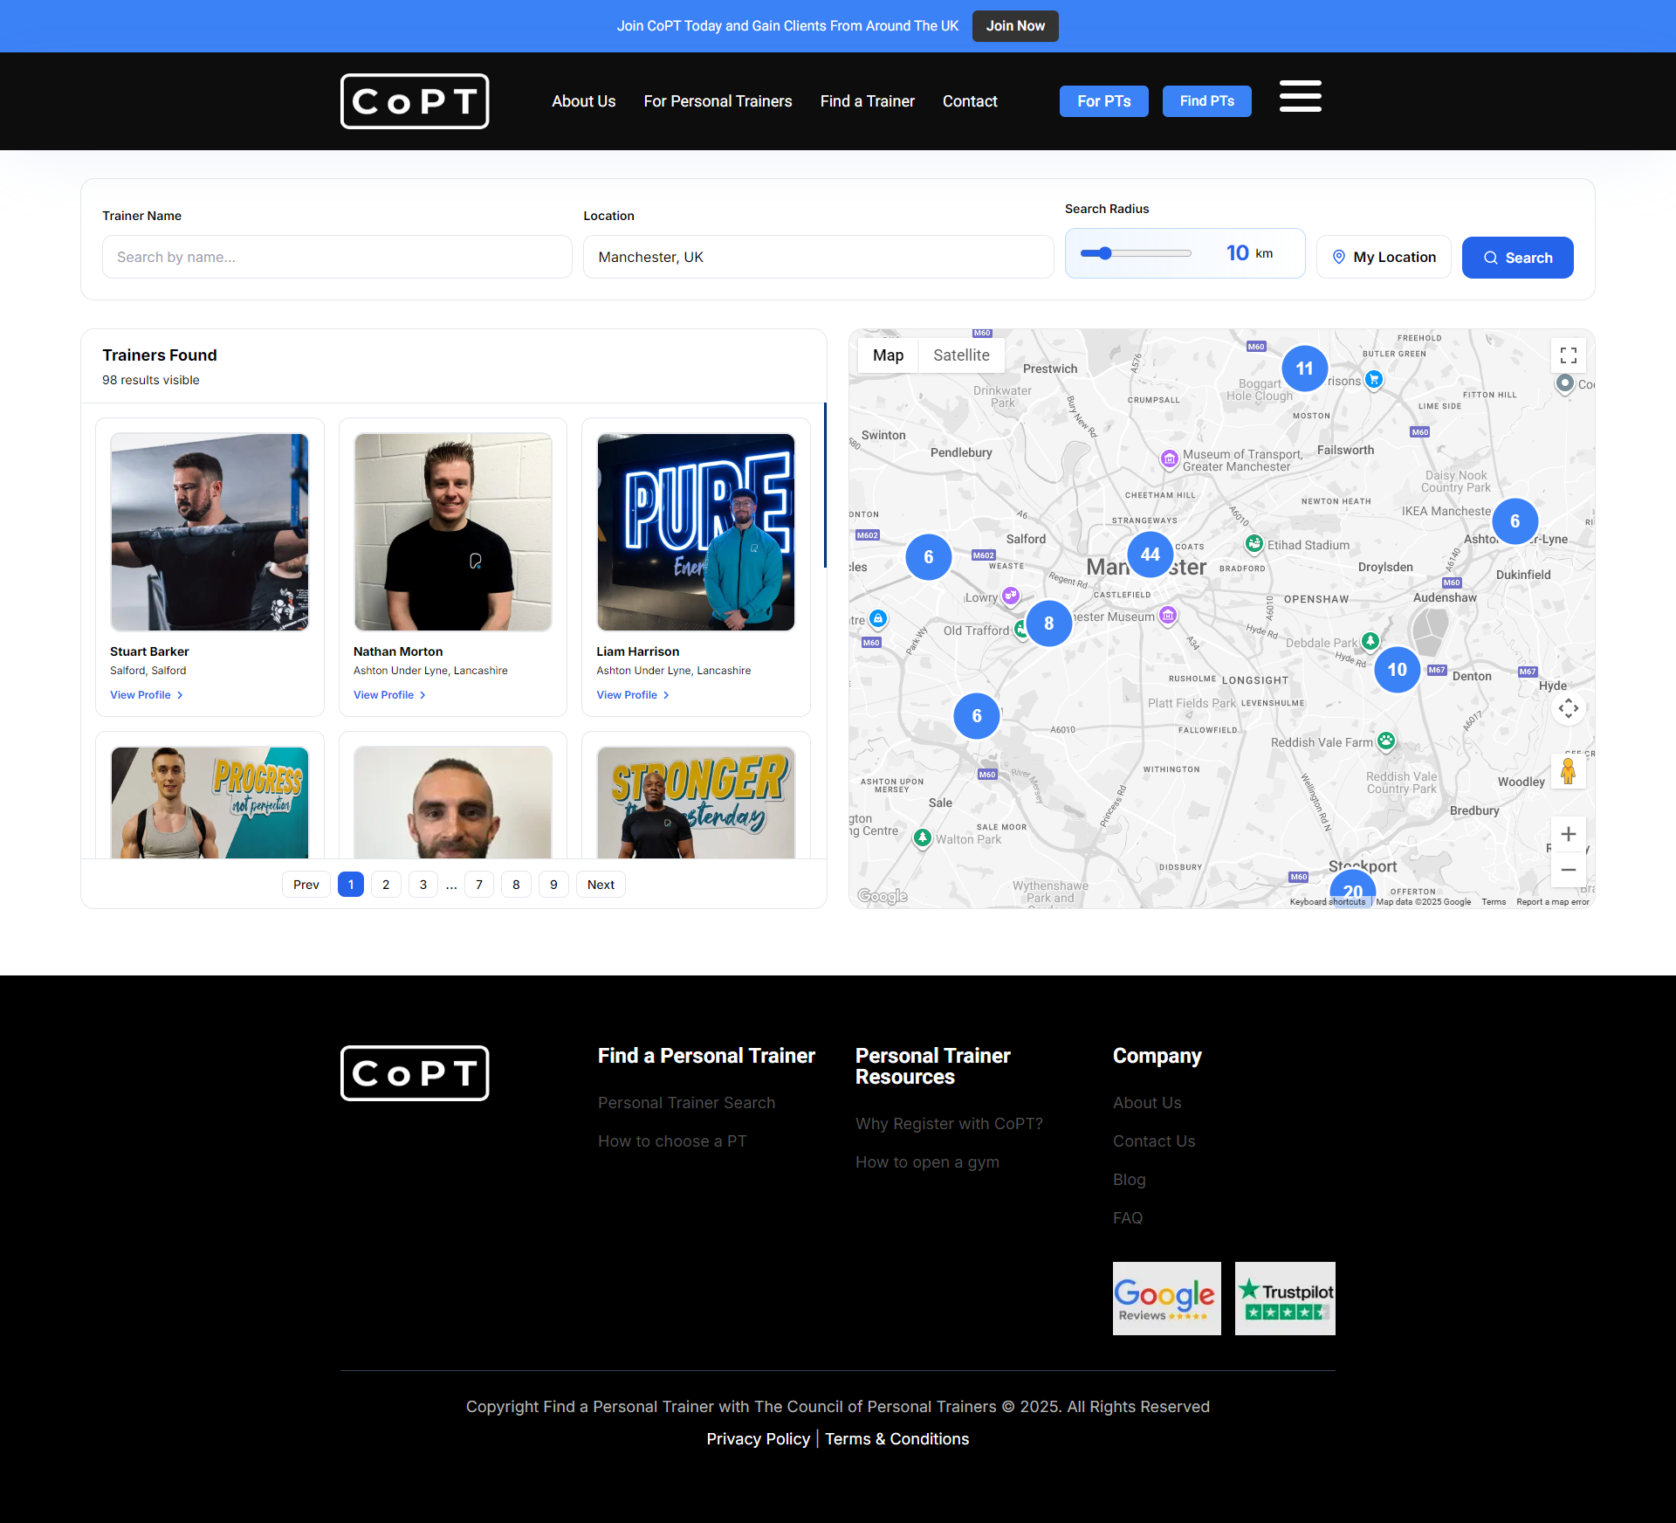The width and height of the screenshot is (1676, 1523).
Task: Adjust the Search Radius slider
Action: click(x=1105, y=253)
